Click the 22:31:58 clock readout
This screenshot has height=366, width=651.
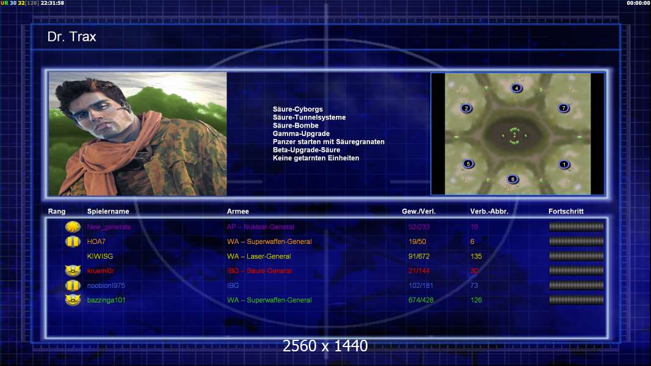53,3
